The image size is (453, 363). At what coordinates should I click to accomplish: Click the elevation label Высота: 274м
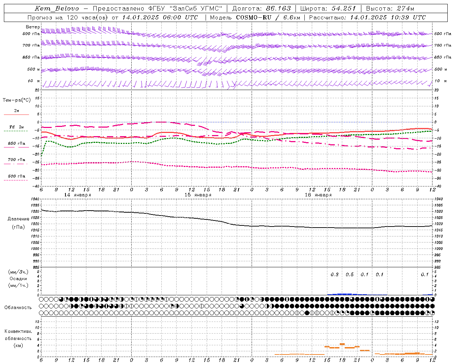point(390,9)
